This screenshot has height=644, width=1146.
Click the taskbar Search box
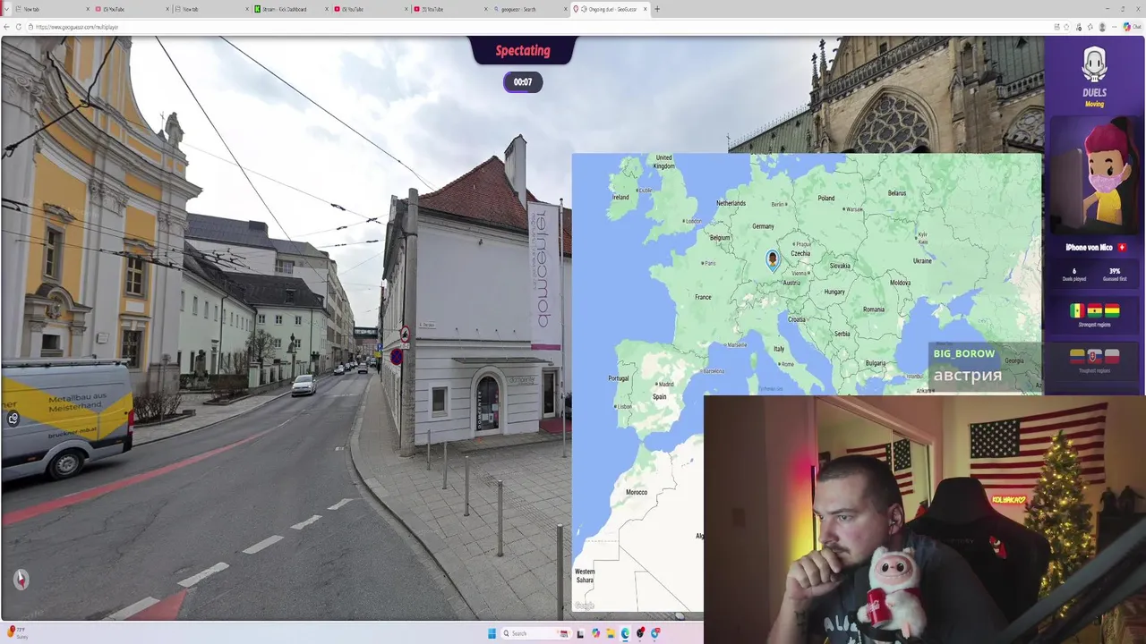pyautogui.click(x=535, y=633)
